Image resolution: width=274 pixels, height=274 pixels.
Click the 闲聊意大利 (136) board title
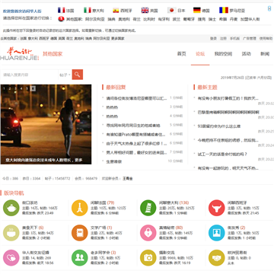(174, 202)
